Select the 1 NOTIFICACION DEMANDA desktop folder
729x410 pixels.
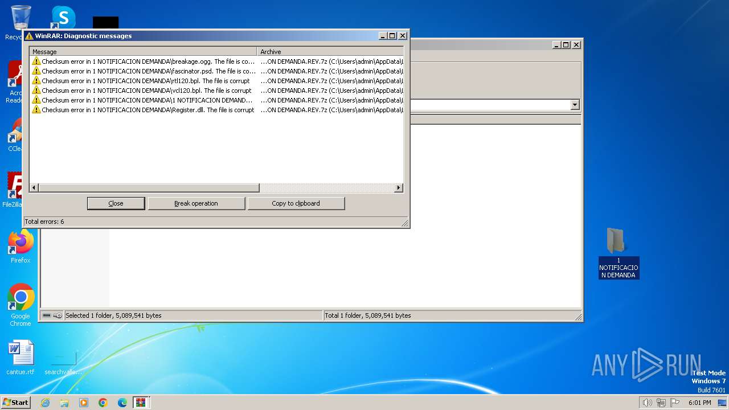point(618,253)
